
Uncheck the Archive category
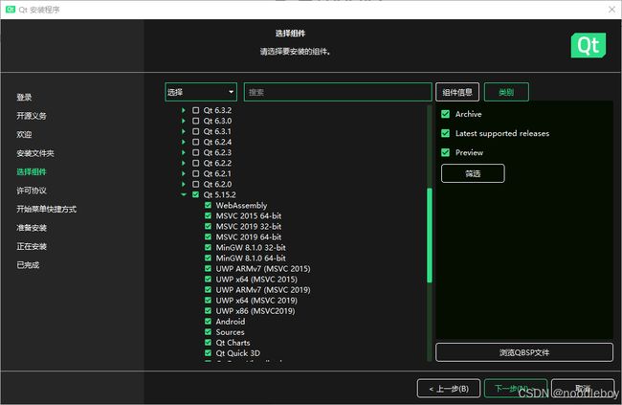click(446, 114)
